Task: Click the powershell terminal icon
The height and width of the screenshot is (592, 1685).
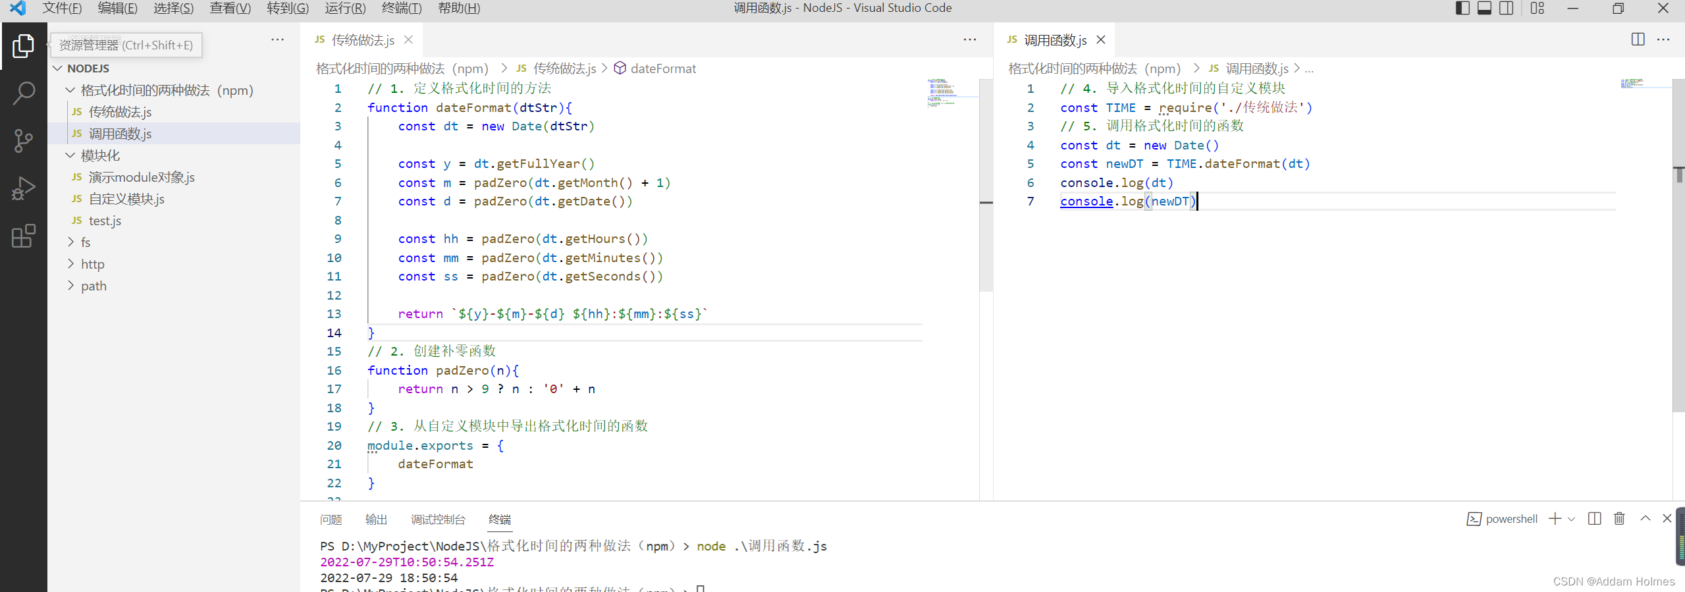Action: 1474,519
